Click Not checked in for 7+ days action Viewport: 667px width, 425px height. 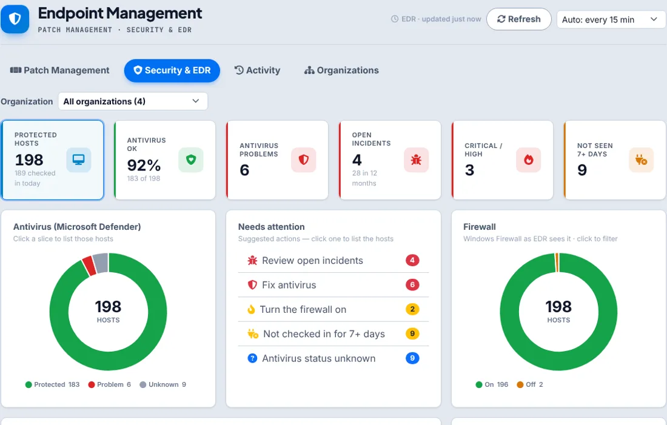click(333, 334)
